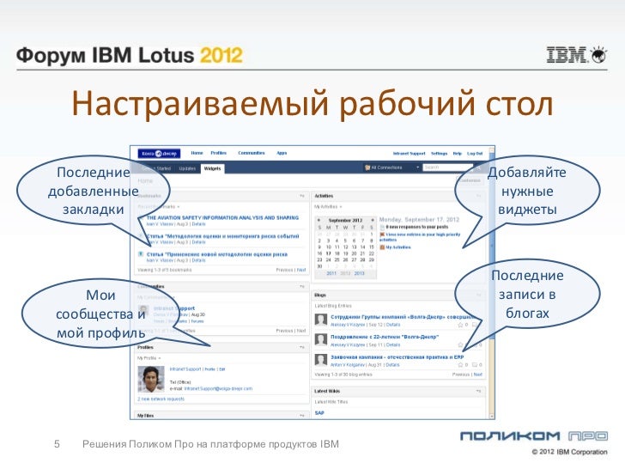Switch to the Updates tab

187,168
